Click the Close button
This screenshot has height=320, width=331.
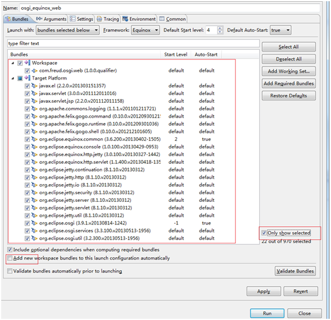[x=305, y=313]
